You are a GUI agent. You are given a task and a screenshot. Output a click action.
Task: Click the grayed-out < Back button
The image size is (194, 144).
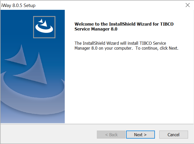click(111, 134)
